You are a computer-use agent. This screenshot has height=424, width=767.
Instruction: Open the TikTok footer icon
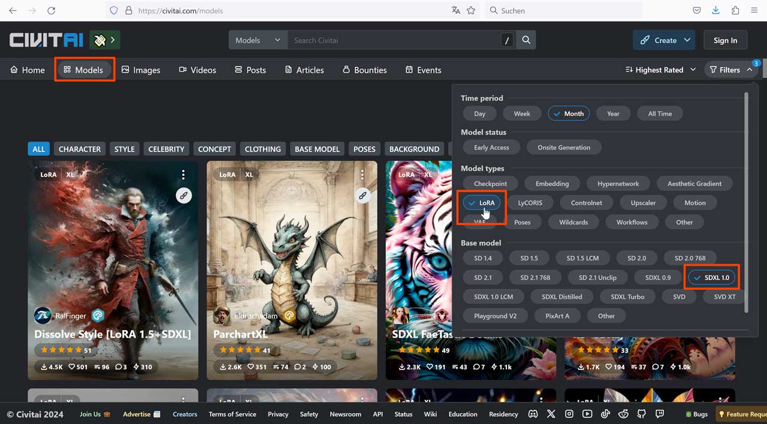pyautogui.click(x=605, y=414)
